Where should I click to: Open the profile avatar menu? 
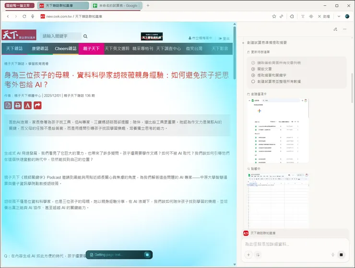click(x=347, y=16)
